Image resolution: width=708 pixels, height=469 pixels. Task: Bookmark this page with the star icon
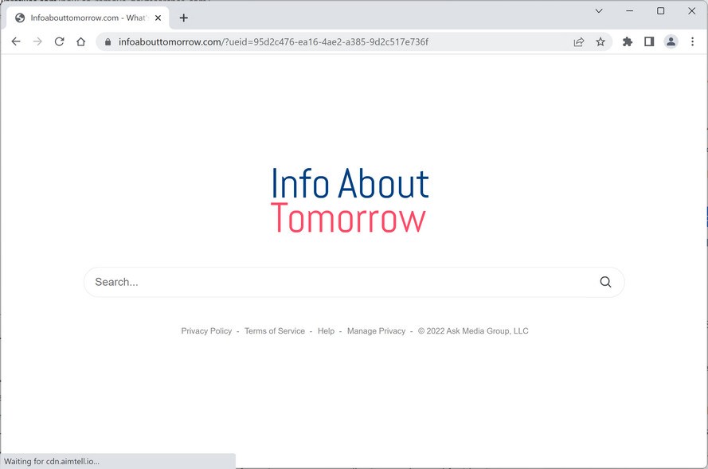[x=600, y=41]
